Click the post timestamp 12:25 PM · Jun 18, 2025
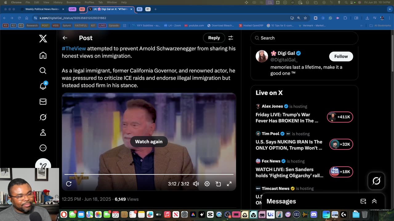This screenshot has height=221, width=394. 86,199
